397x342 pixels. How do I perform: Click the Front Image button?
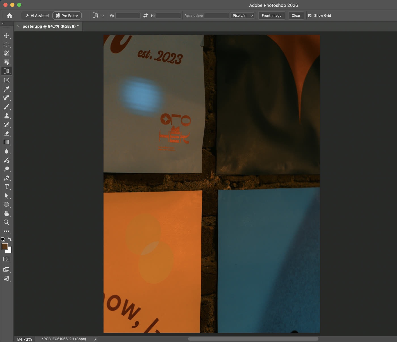(x=272, y=16)
